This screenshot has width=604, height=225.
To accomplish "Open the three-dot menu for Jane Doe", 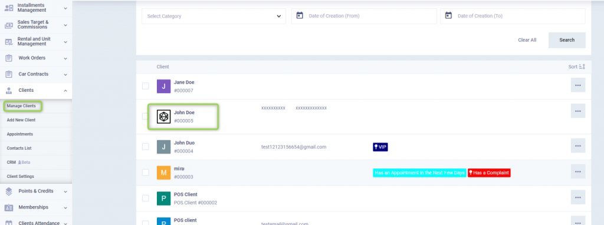I will click(578, 85).
